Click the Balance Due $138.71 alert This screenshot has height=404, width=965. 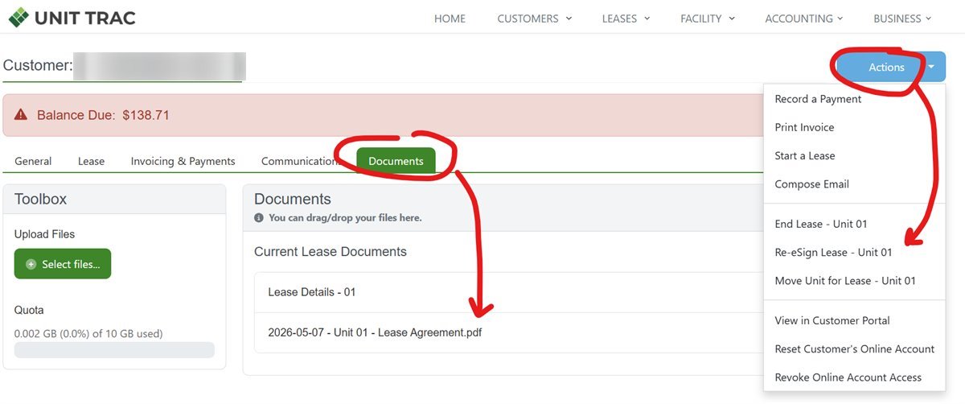[x=384, y=115]
